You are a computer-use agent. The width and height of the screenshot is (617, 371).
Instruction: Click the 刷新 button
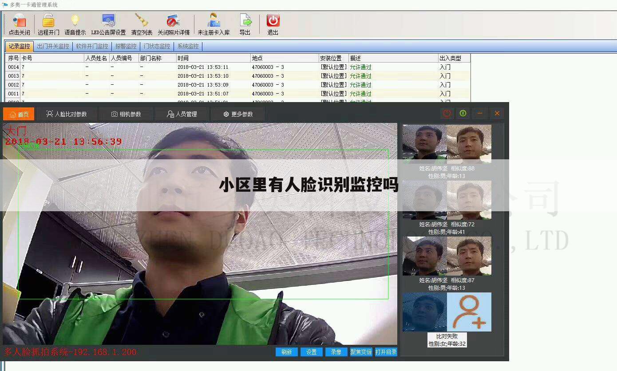pos(287,352)
